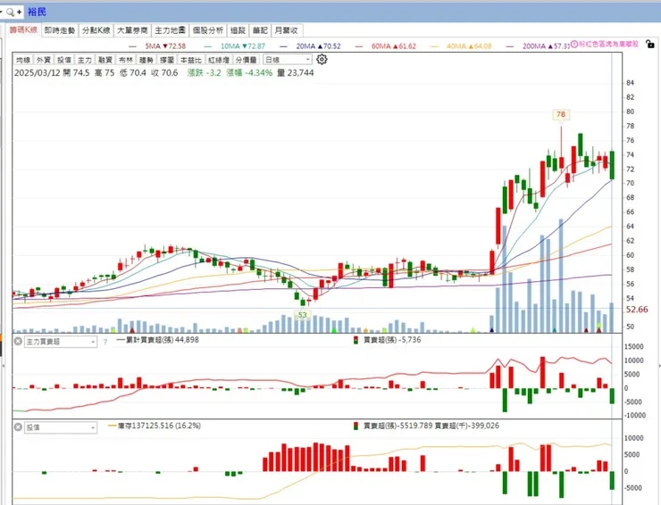
Task: Open the chart settings gear icon
Action: (322, 60)
